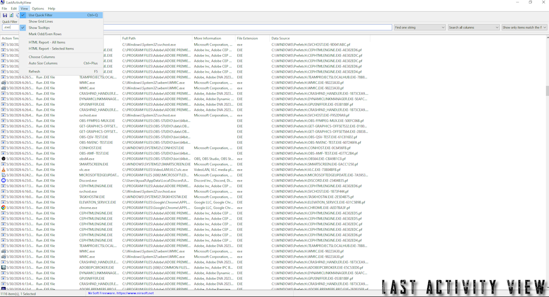Image resolution: width=549 pixels, height=297 pixels.
Task: Sort by the Full Path column header
Action: tap(156, 38)
